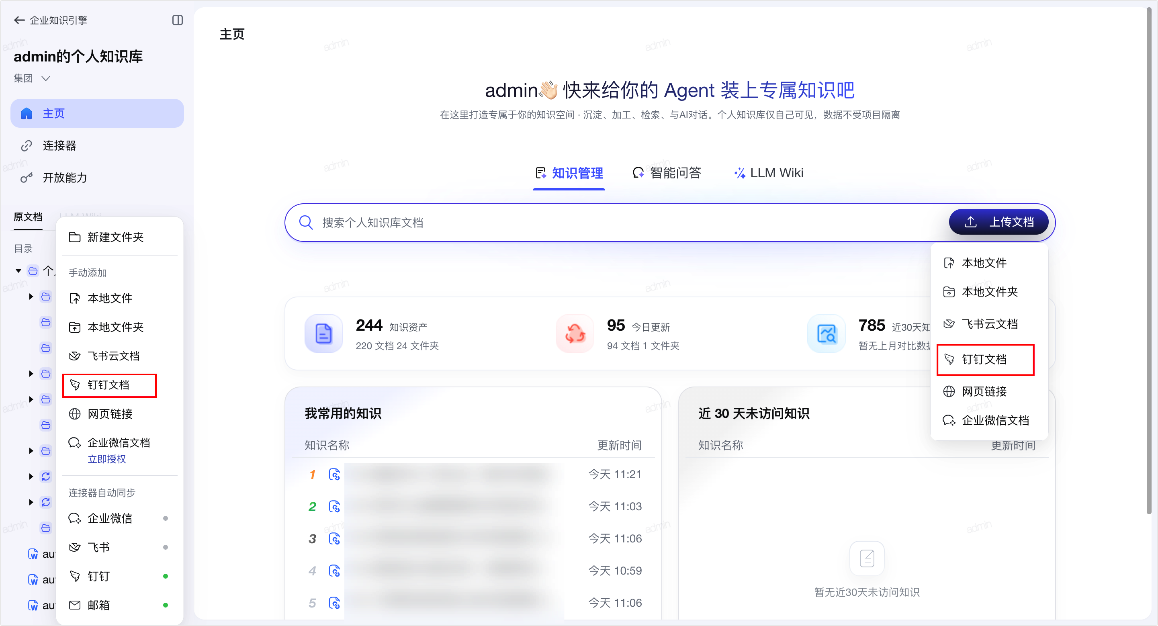Switch to the 智能问答 tab
The width and height of the screenshot is (1158, 626).
click(667, 173)
